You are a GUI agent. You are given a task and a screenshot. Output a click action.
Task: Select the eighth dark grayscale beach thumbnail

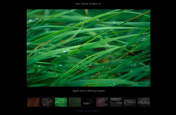click(x=130, y=102)
